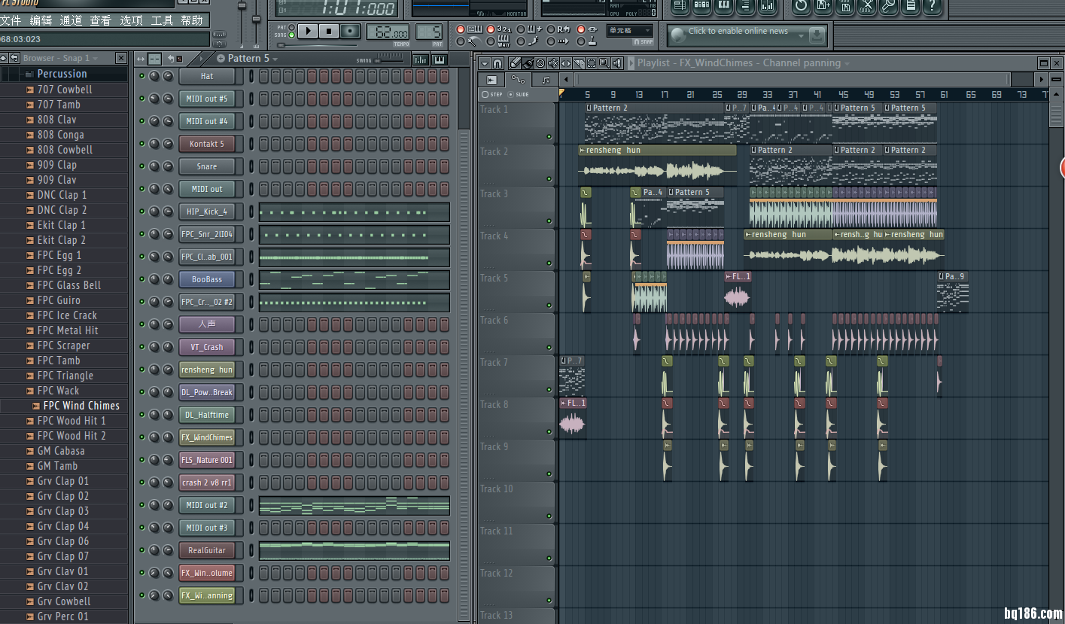The image size is (1065, 624).
Task: Open the 通道 menu
Action: (x=71, y=20)
